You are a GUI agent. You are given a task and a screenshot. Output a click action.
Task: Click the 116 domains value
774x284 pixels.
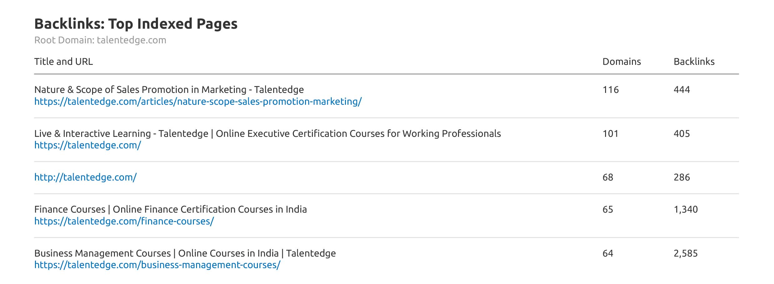pos(610,90)
